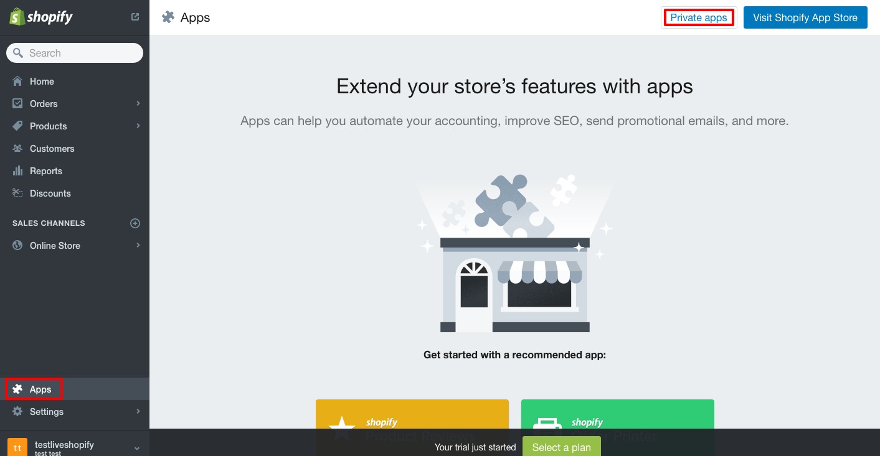Click the Home house icon
The width and height of the screenshot is (880, 456).
17,81
